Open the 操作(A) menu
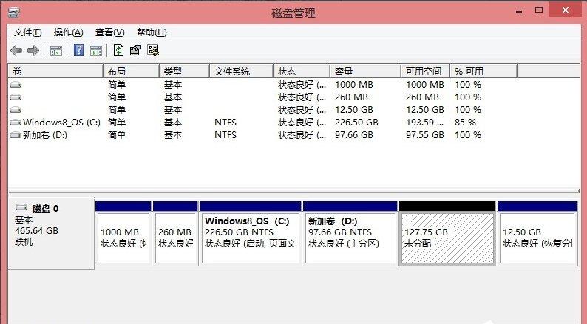This screenshot has width=587, height=324. click(x=68, y=32)
